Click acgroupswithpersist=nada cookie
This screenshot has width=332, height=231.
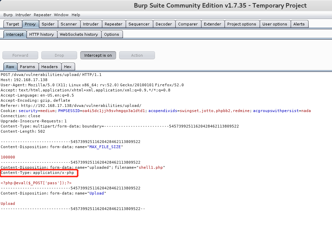click(x=282, y=111)
